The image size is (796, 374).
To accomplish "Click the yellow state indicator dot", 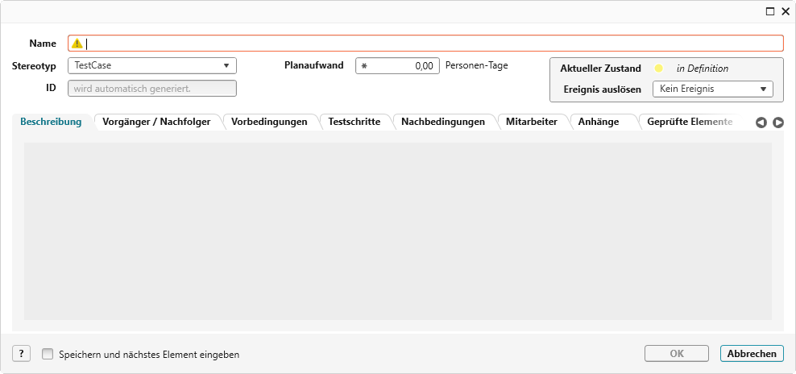I will coord(658,69).
